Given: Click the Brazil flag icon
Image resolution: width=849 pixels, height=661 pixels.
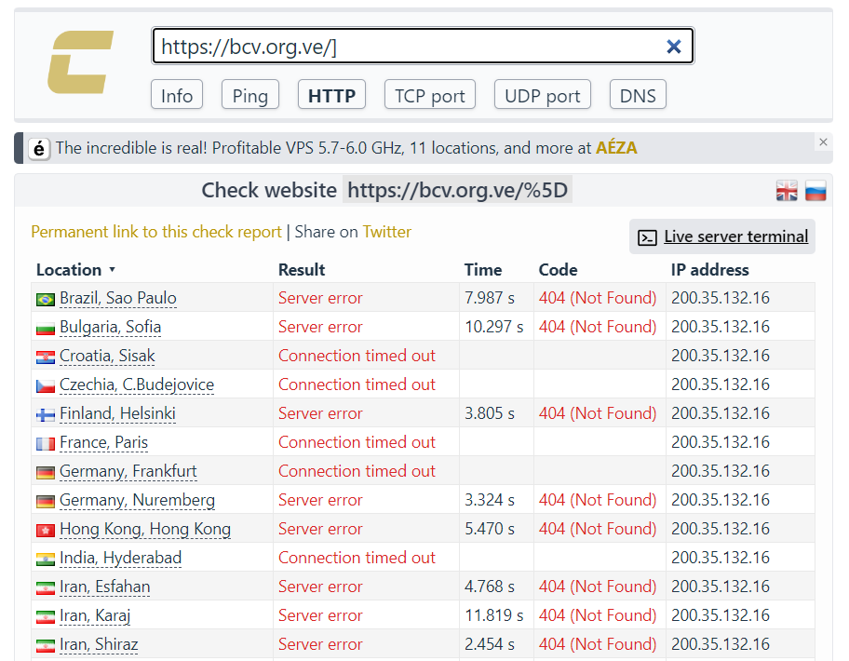Looking at the screenshot, I should coord(46,299).
